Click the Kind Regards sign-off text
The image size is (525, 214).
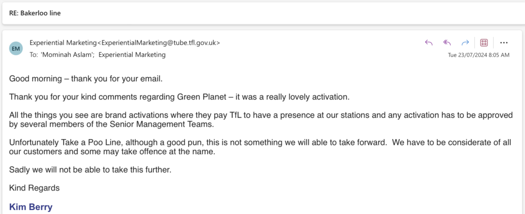click(34, 188)
